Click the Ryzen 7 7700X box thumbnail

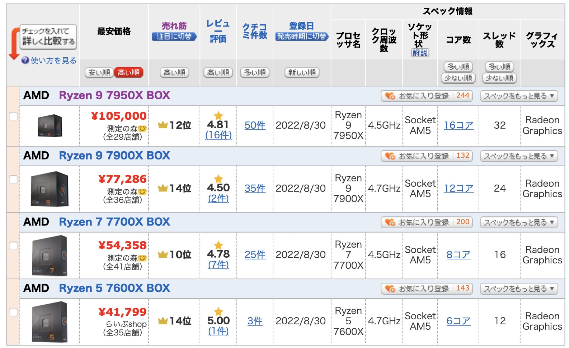pyautogui.click(x=50, y=255)
